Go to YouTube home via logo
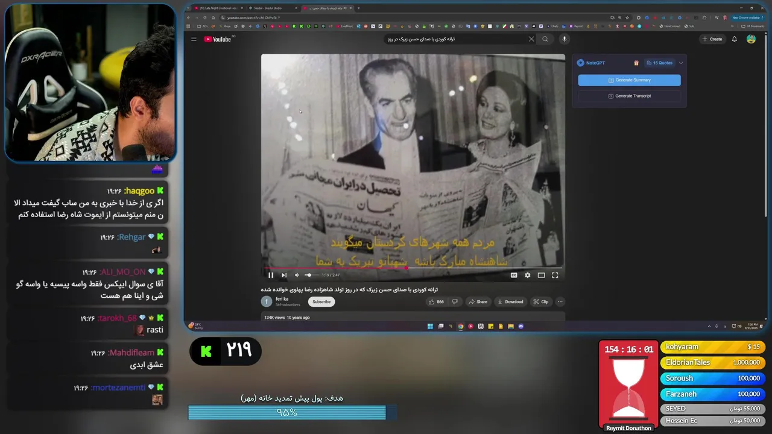Image resolution: width=772 pixels, height=434 pixels. [218, 39]
